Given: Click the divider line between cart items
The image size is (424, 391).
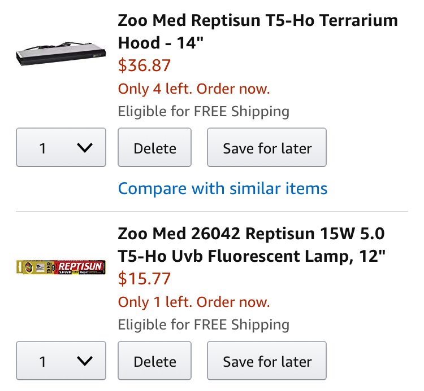Looking at the screenshot, I should tap(211, 212).
